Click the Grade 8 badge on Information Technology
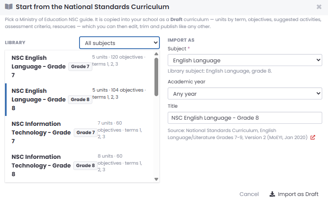 pyautogui.click(x=85, y=165)
